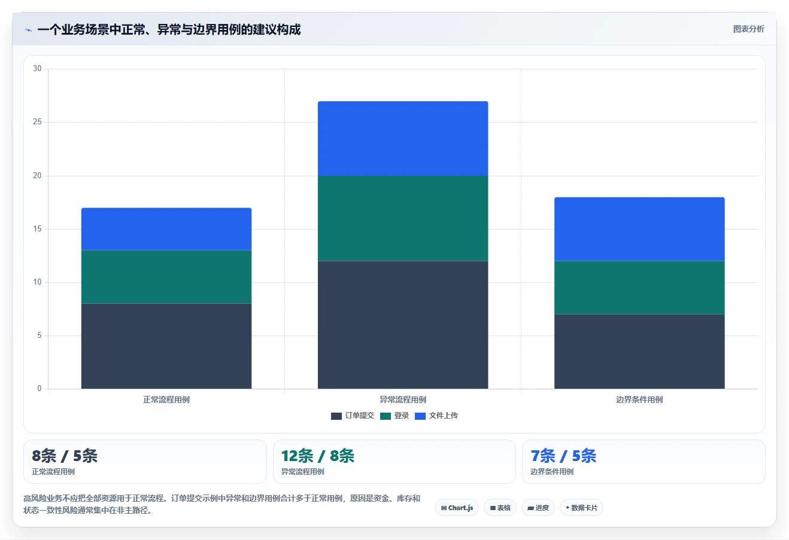Select green 登录 segment of 边界条件用例 bar
This screenshot has height=540, width=789.
coord(639,288)
